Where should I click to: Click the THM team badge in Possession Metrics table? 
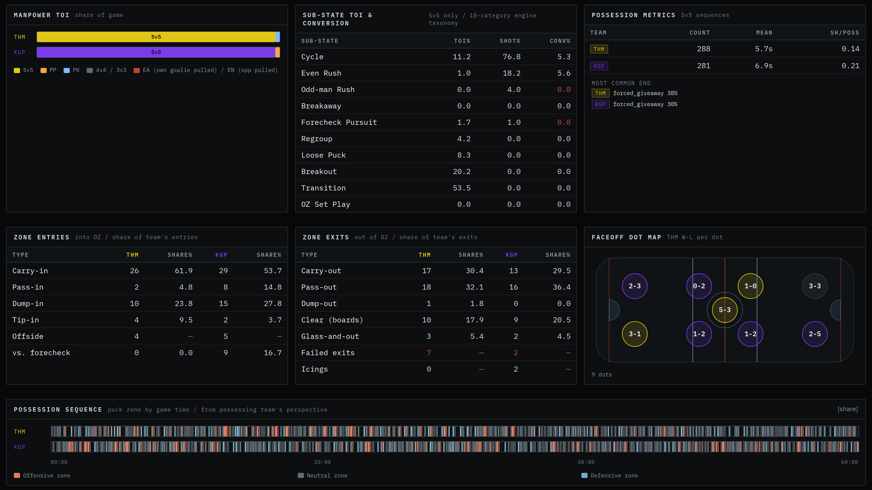click(599, 49)
